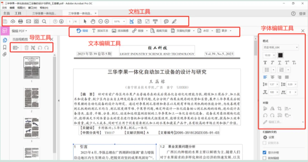Expand the 链接 dropdown arrow
Screen dimensions: 308x162
pos(147,31)
